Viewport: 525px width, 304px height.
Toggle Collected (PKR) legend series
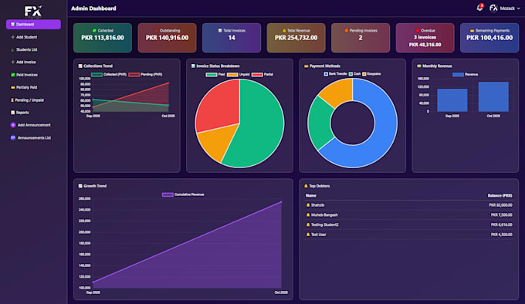[109, 75]
